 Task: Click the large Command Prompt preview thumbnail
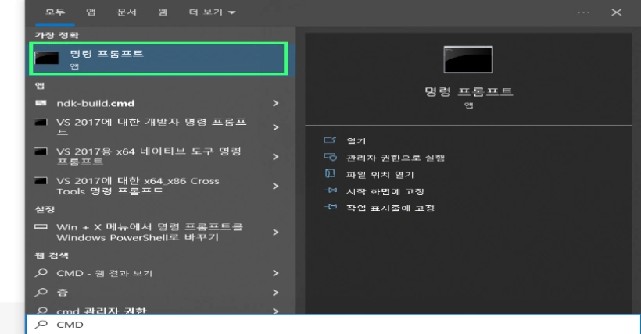pyautogui.click(x=468, y=59)
